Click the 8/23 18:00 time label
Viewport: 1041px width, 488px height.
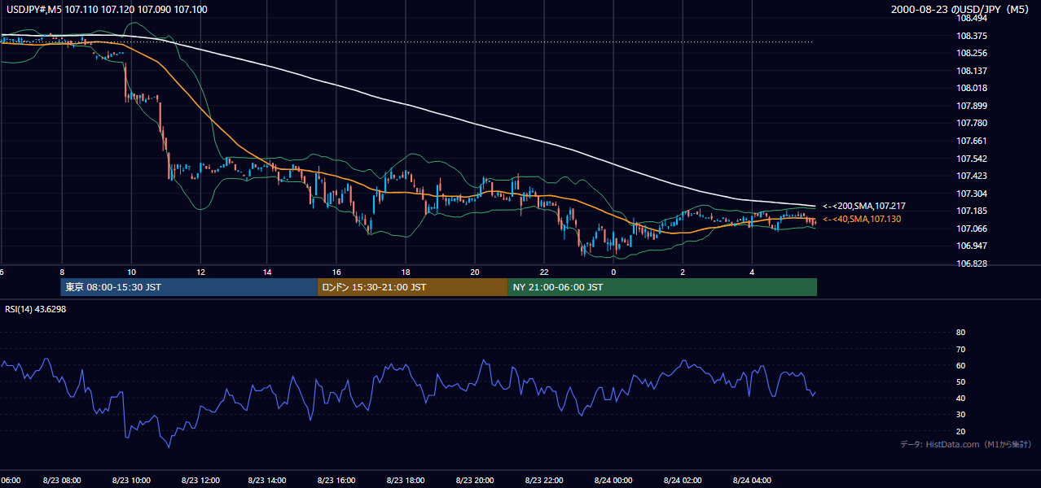click(x=406, y=481)
